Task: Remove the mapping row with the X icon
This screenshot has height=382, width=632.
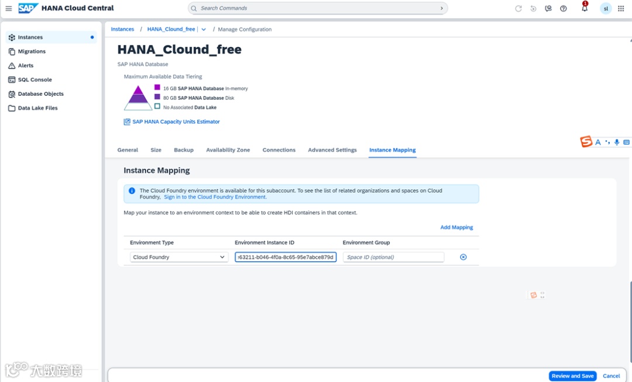Action: (x=463, y=258)
